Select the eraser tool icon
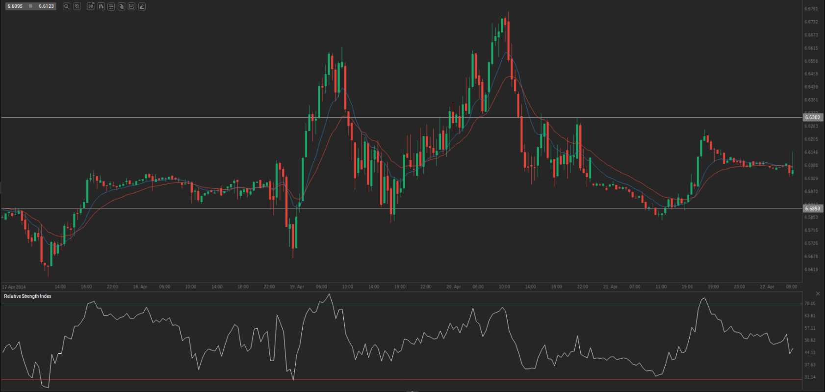 (x=142, y=6)
